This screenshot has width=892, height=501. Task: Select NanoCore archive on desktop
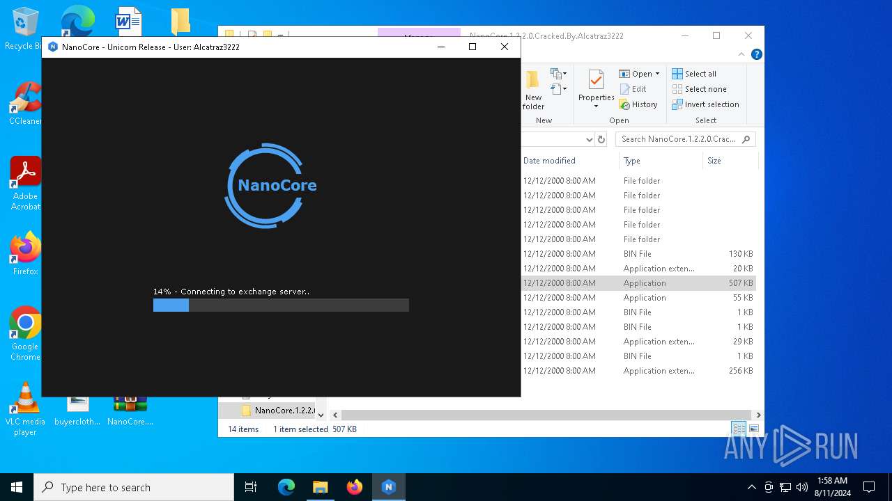[x=130, y=409]
